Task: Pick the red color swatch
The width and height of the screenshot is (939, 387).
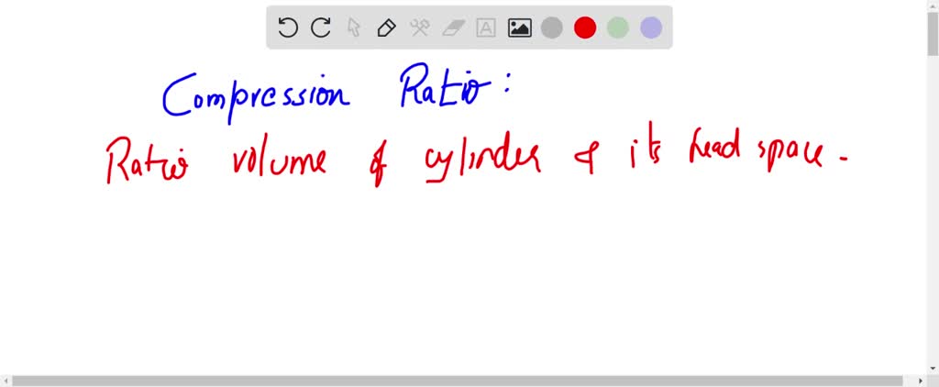Action: (585, 28)
